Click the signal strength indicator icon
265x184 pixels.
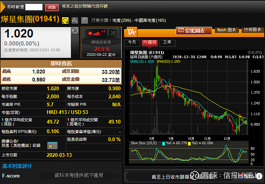(x=97, y=33)
